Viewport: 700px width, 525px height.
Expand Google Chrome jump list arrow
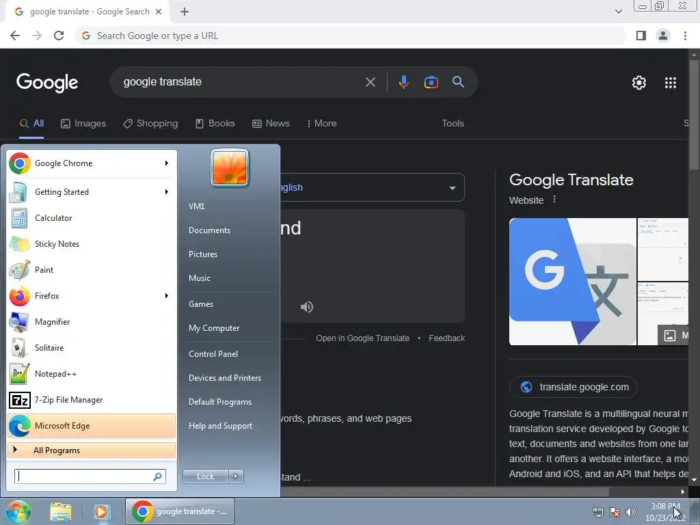(167, 163)
